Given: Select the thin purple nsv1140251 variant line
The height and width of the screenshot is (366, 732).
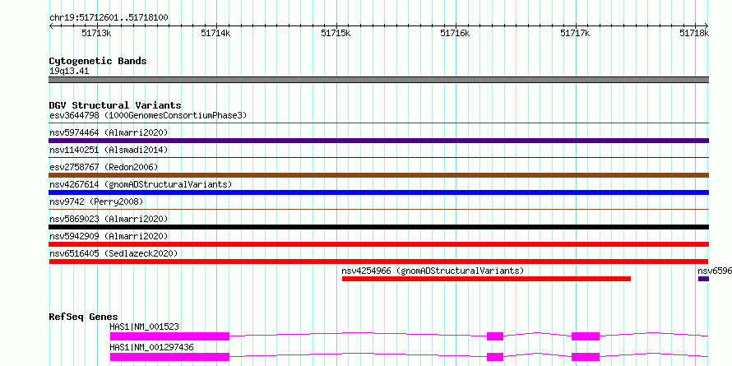Looking at the screenshot, I should [379, 158].
